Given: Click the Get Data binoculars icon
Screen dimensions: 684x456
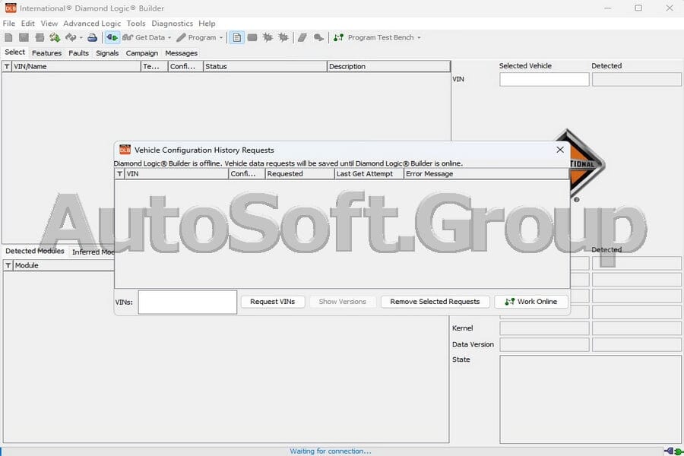Looking at the screenshot, I should click(x=128, y=37).
